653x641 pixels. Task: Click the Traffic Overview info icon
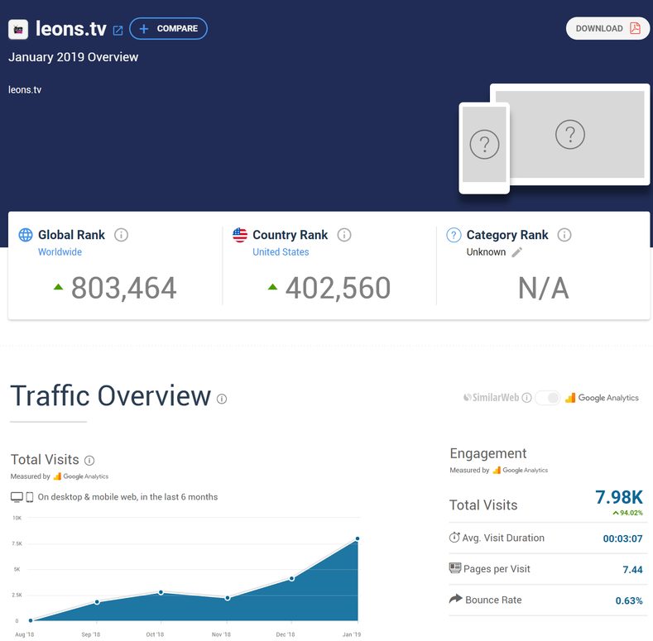(222, 399)
